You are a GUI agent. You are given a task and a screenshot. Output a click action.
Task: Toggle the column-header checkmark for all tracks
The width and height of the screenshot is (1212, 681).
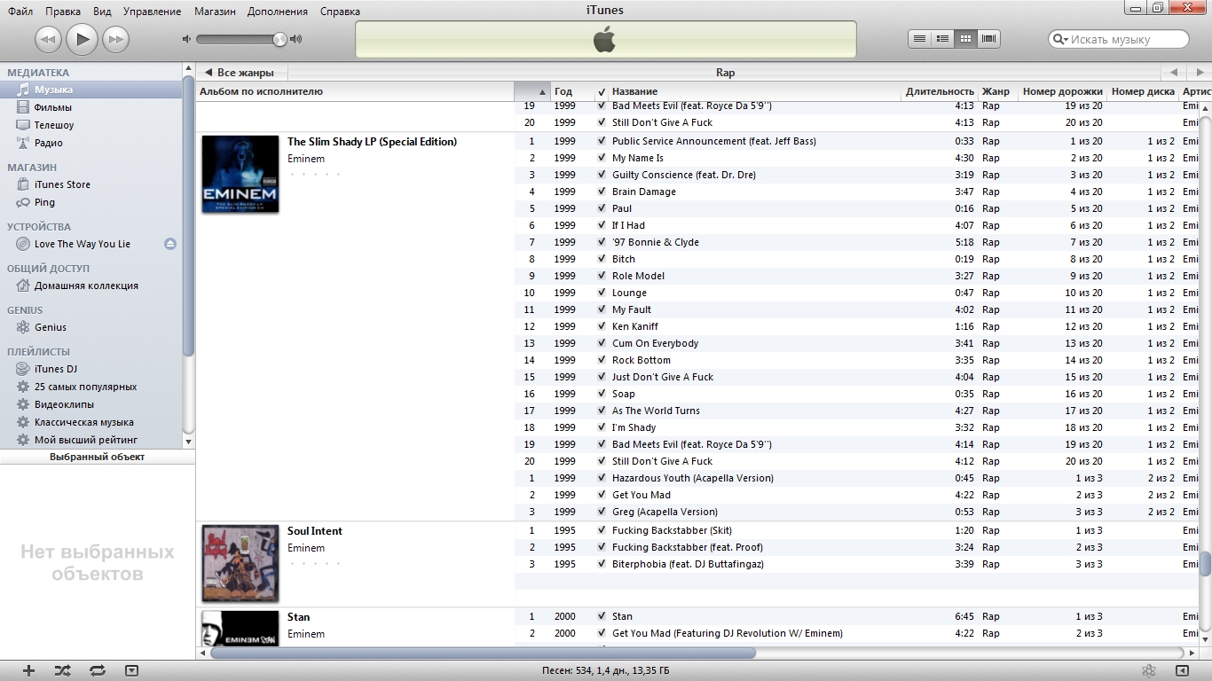[x=602, y=91]
